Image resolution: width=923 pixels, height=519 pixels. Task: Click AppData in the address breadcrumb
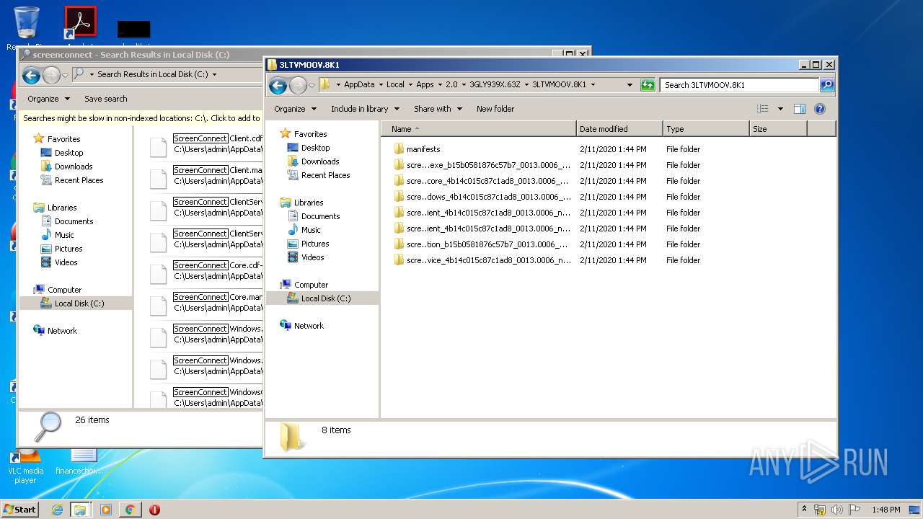pos(359,84)
